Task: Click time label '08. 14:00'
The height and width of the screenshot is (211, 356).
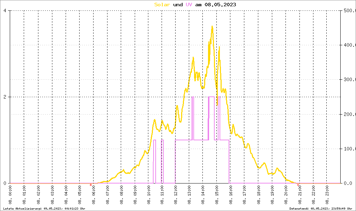Action: [203, 195]
